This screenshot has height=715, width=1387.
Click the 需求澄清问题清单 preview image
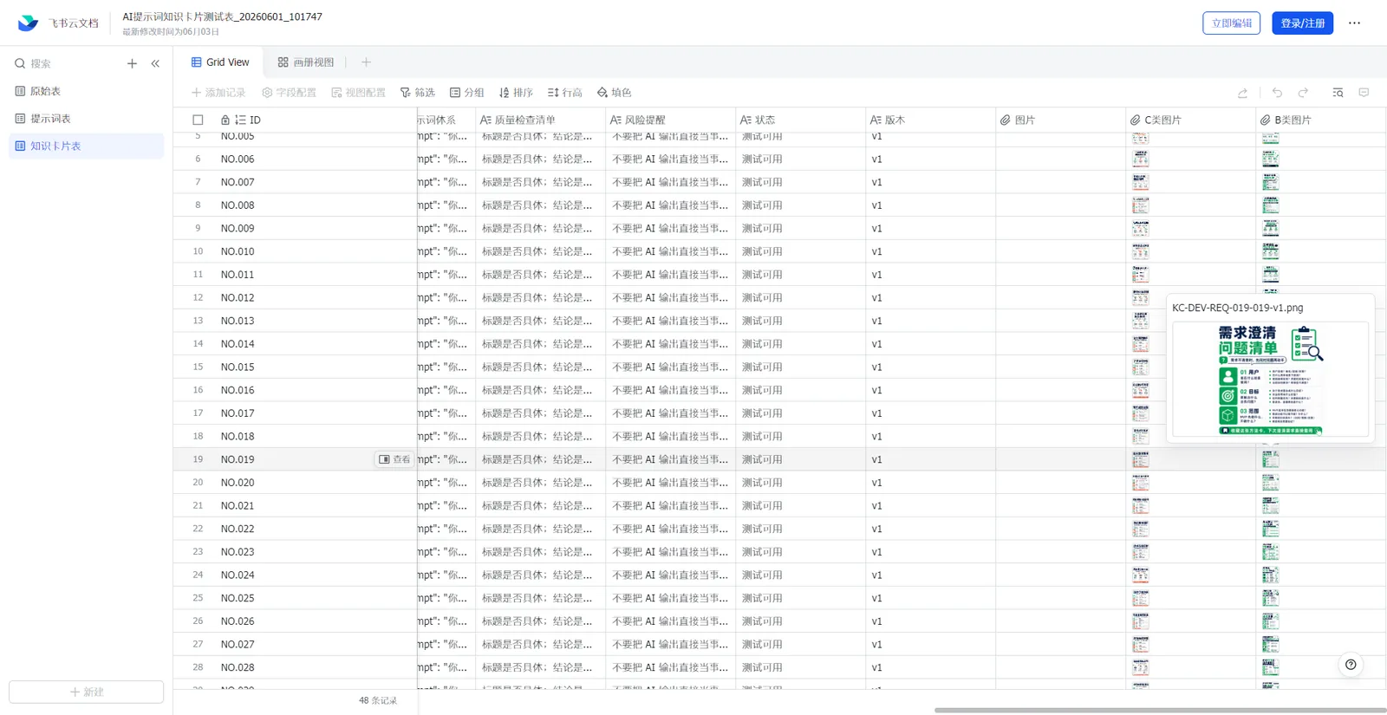(x=1270, y=379)
